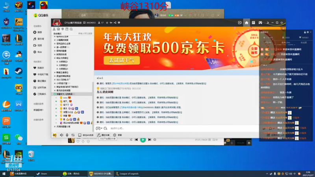Open the Steam desktop shortcut
Viewport: 315px width, 177px height.
coord(19,73)
